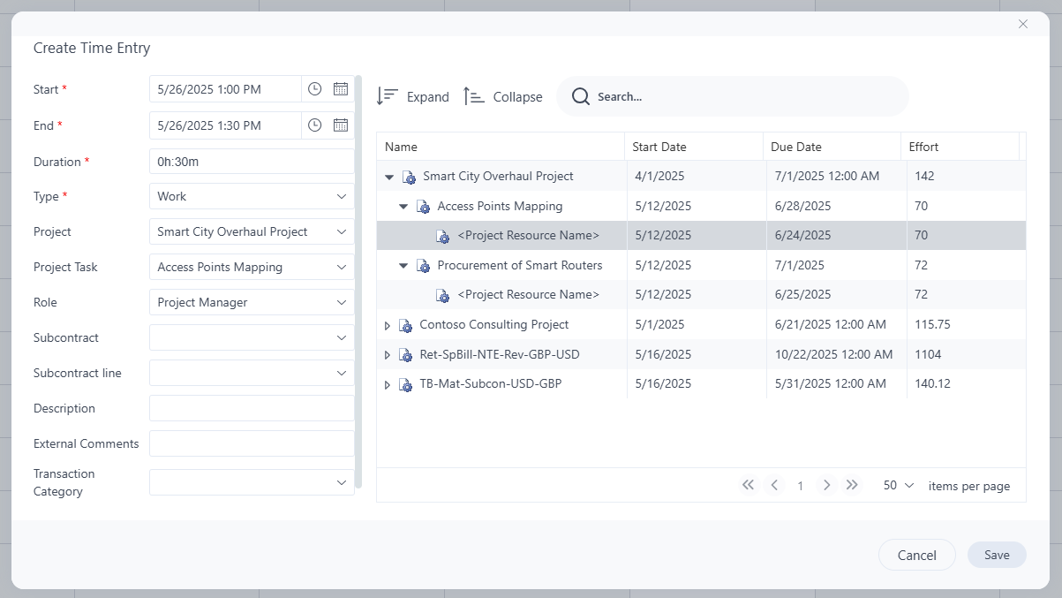Open the Start time clock picker
Screen dimensions: 1062x598
point(314,88)
